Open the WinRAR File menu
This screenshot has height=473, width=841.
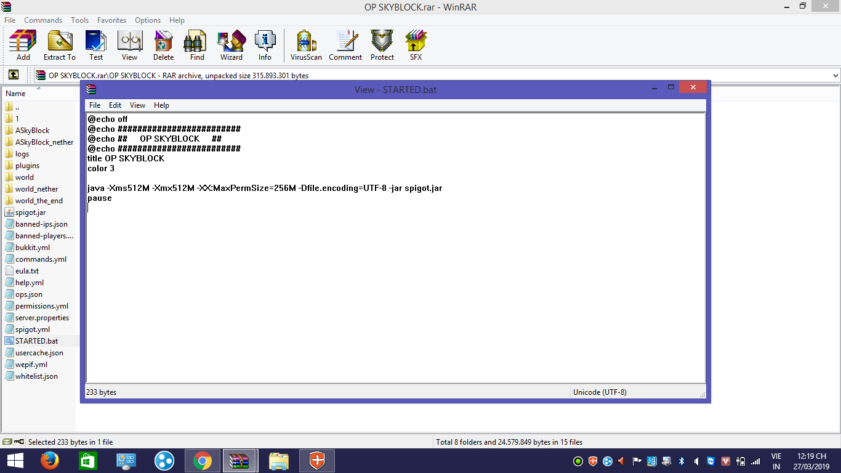coord(10,20)
